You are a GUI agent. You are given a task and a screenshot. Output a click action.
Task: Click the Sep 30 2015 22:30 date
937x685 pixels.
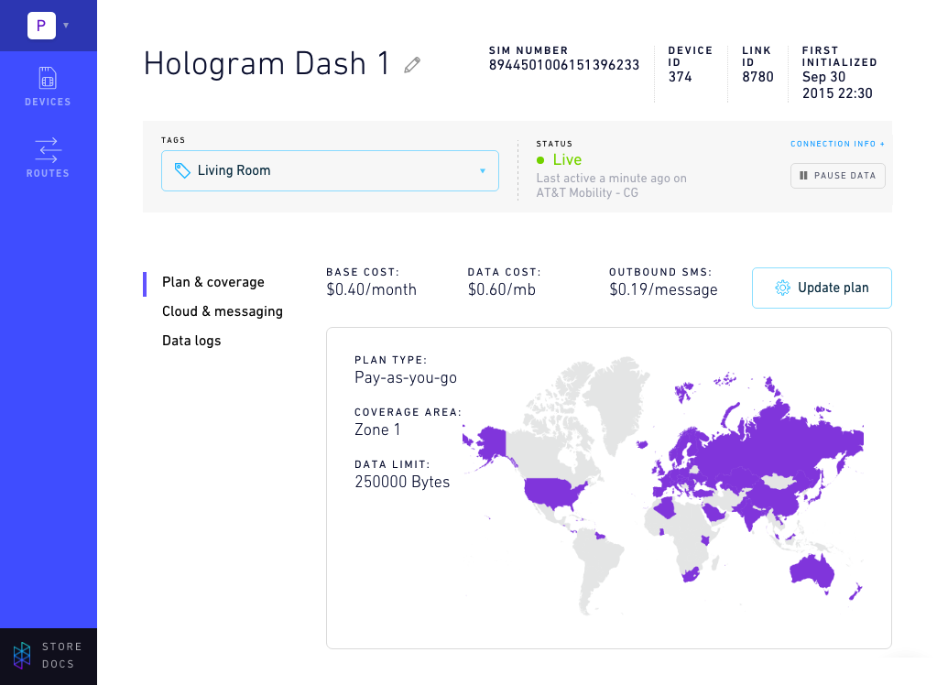click(837, 85)
